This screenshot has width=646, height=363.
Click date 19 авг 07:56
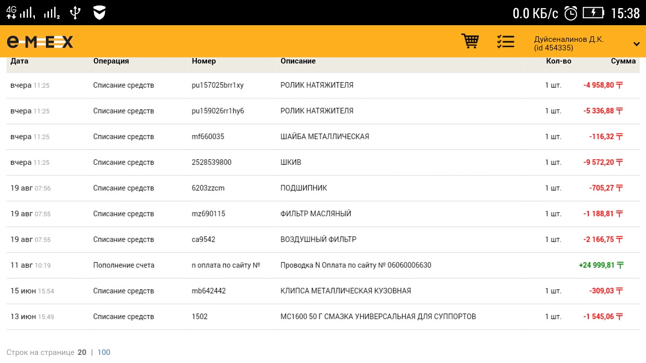[x=30, y=188]
